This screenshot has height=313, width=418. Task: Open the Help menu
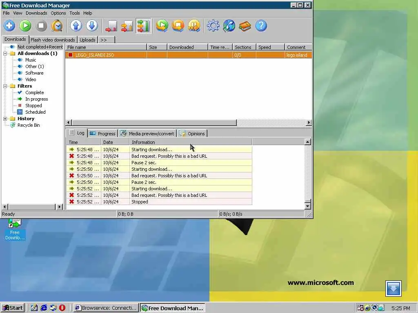(x=87, y=13)
